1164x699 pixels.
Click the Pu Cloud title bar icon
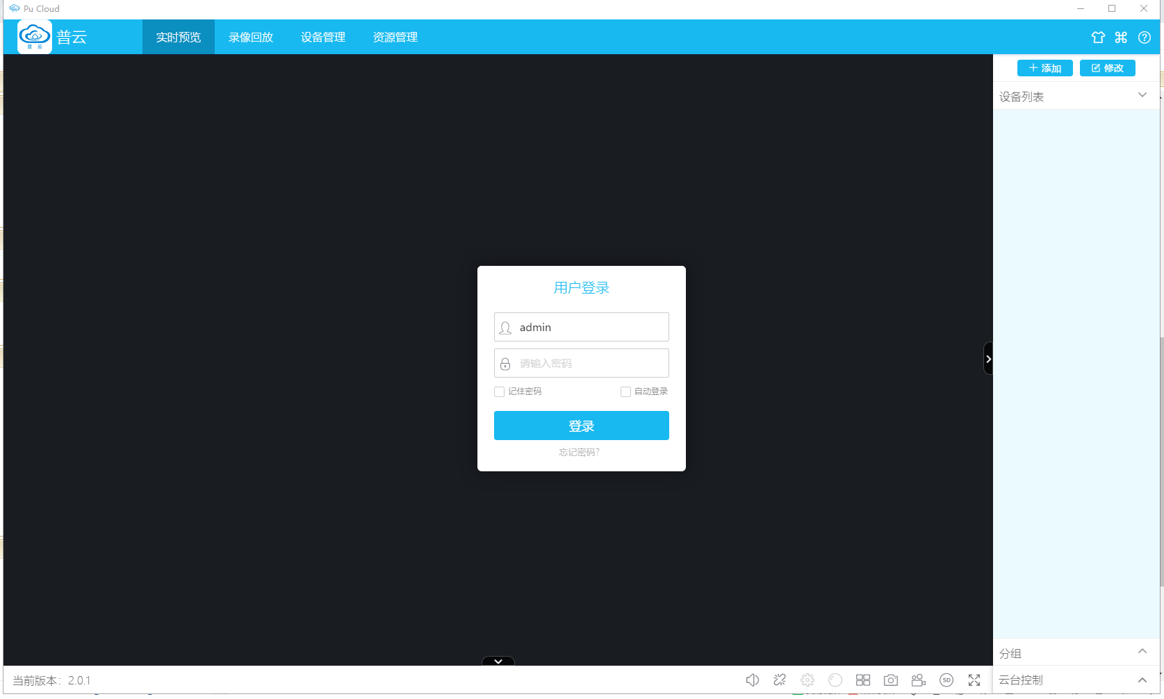[15, 8]
